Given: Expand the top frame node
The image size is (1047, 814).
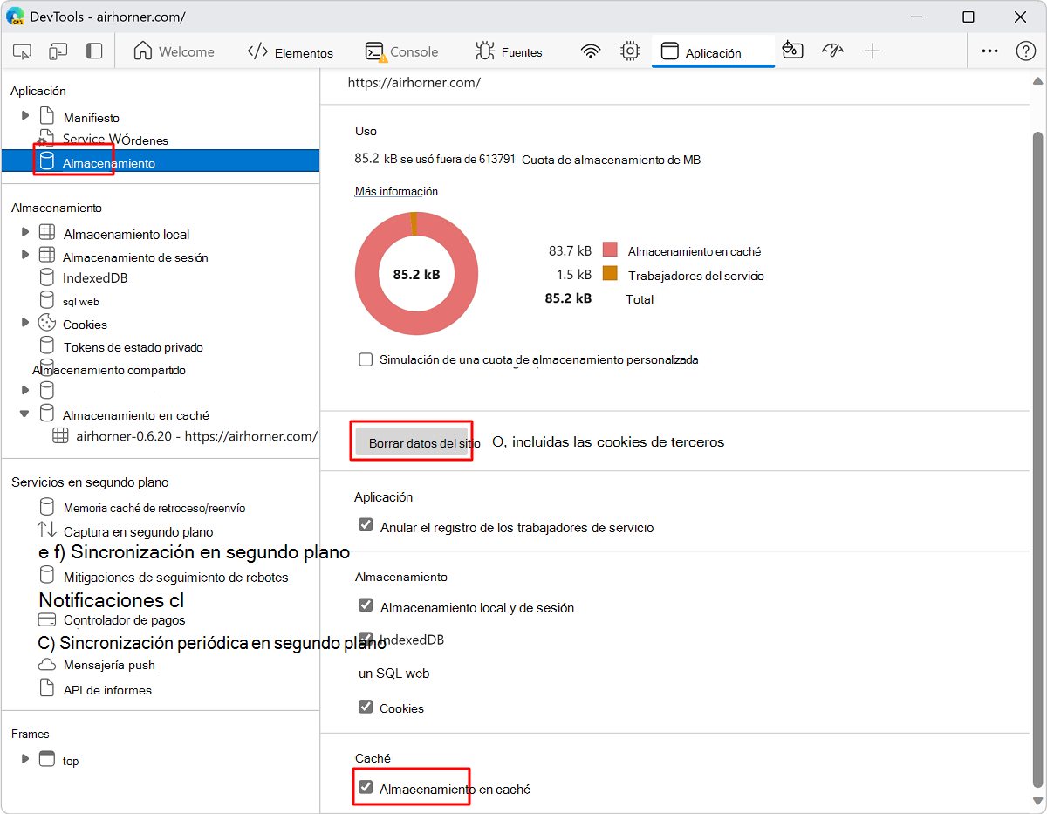Looking at the screenshot, I should [25, 759].
